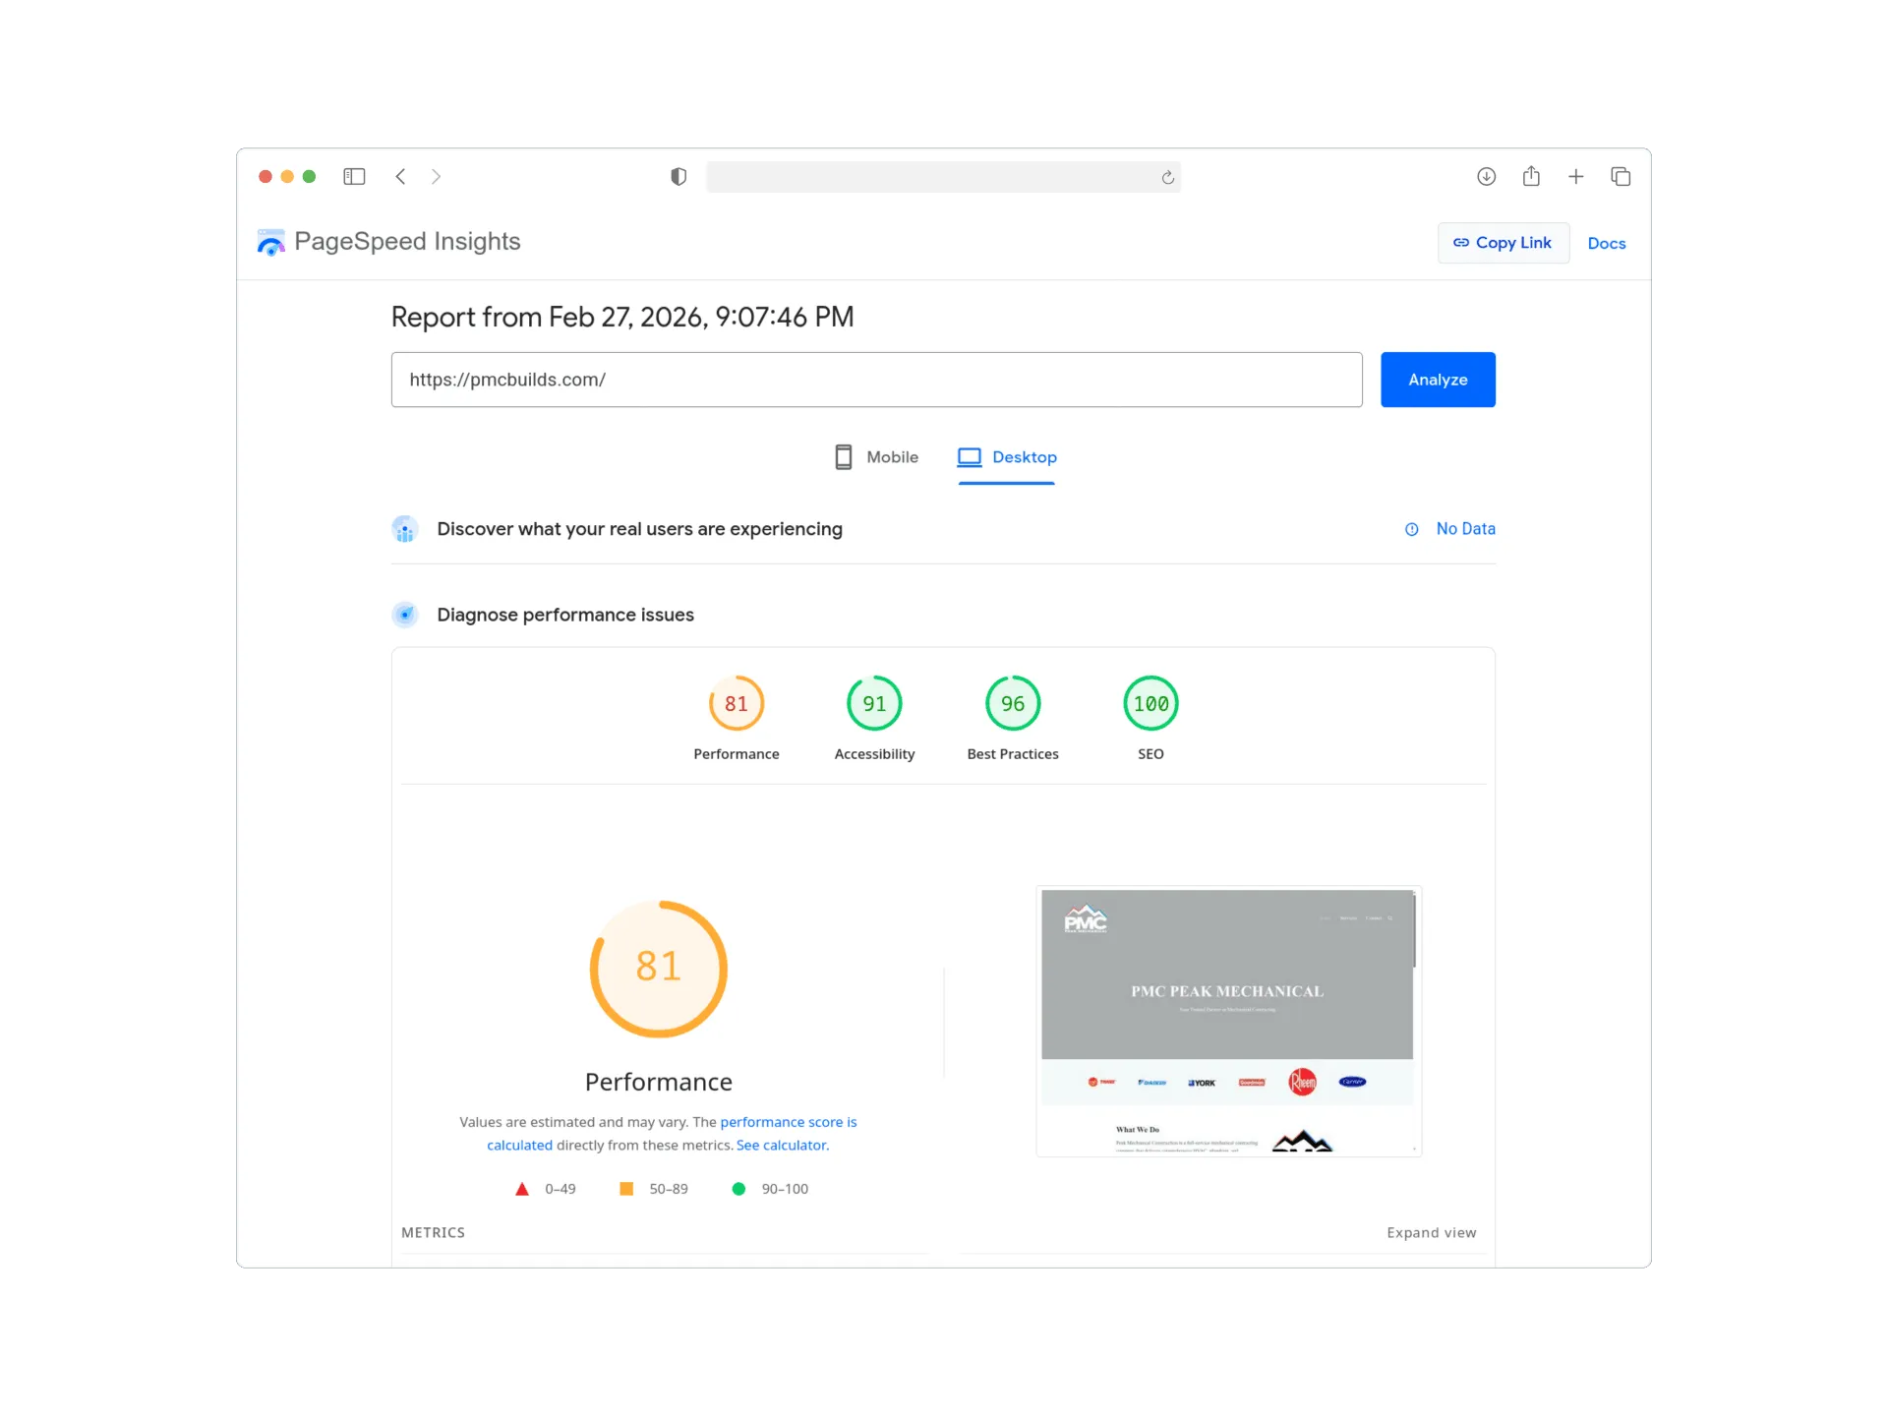Click Expand view
The image size is (1888, 1416).
(1431, 1233)
